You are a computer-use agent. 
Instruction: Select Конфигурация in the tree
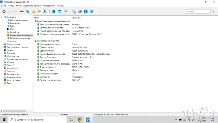click(14, 78)
